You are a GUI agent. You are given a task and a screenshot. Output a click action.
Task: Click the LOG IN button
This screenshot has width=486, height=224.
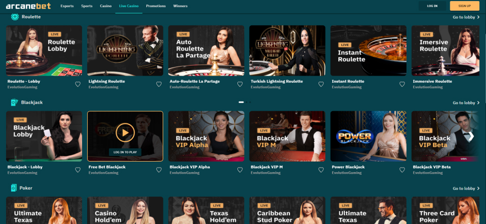point(432,6)
